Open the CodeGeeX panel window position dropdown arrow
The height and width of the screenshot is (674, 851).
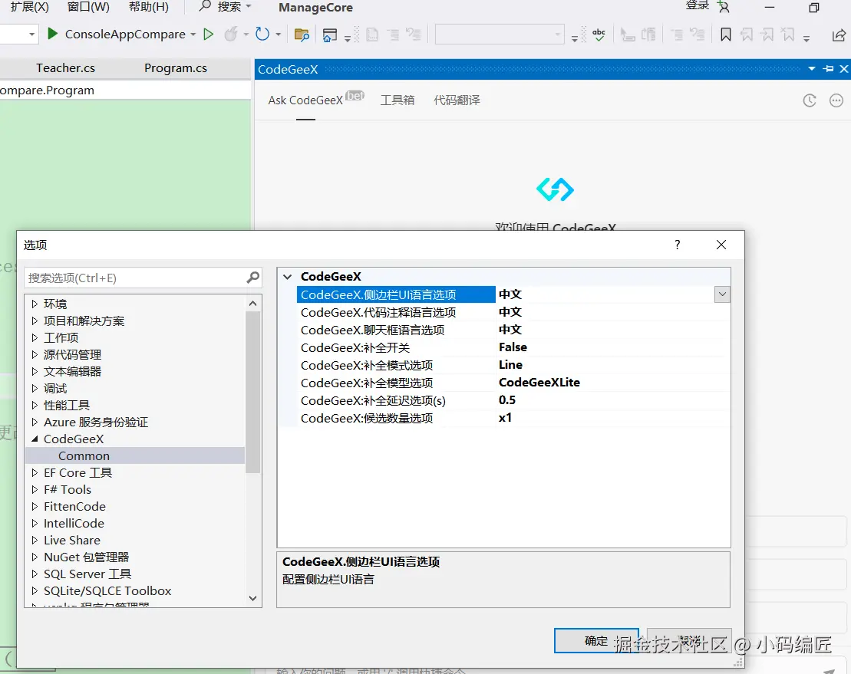click(812, 69)
